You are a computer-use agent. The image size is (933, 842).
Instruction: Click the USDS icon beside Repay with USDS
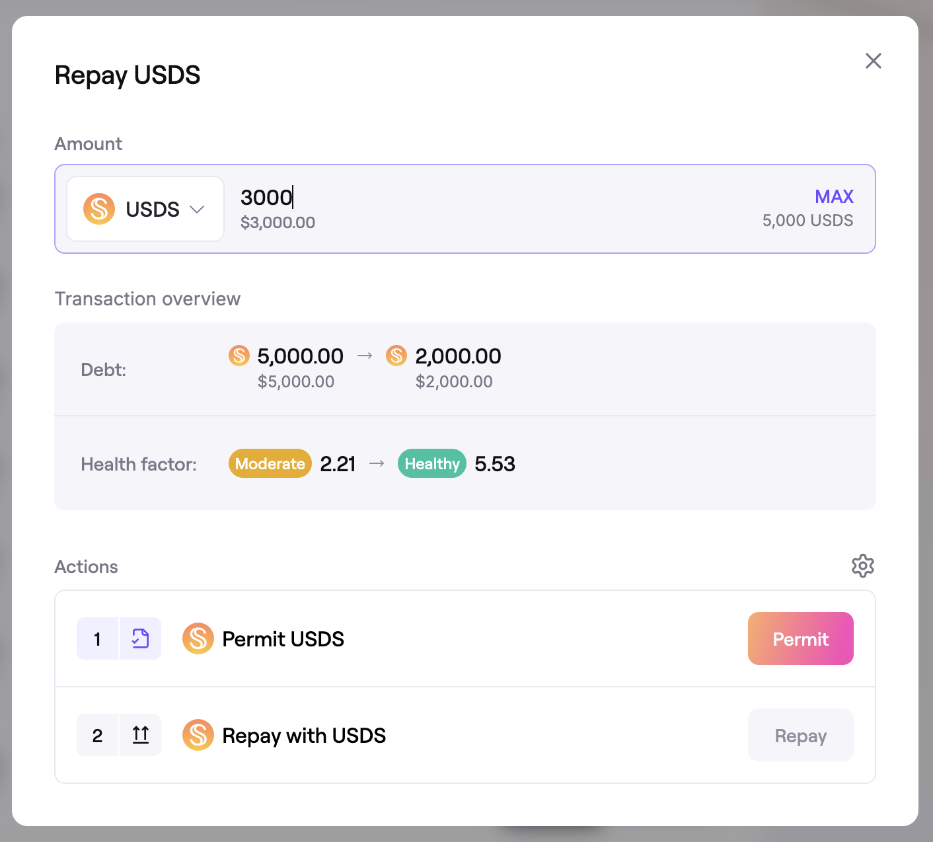198,735
